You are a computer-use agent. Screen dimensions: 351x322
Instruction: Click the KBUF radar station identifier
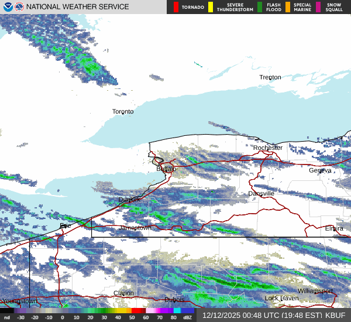point(335,315)
